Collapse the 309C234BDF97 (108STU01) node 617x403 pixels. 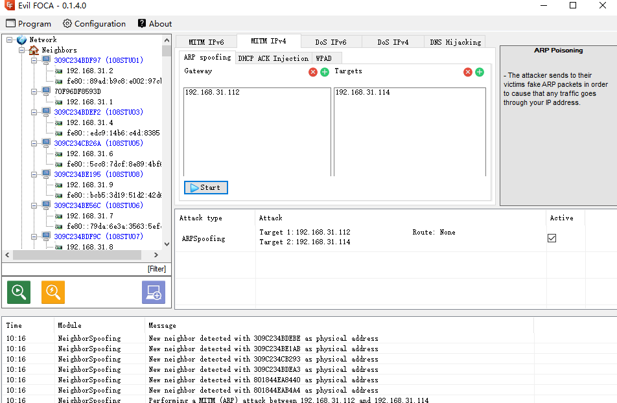[x=34, y=61]
